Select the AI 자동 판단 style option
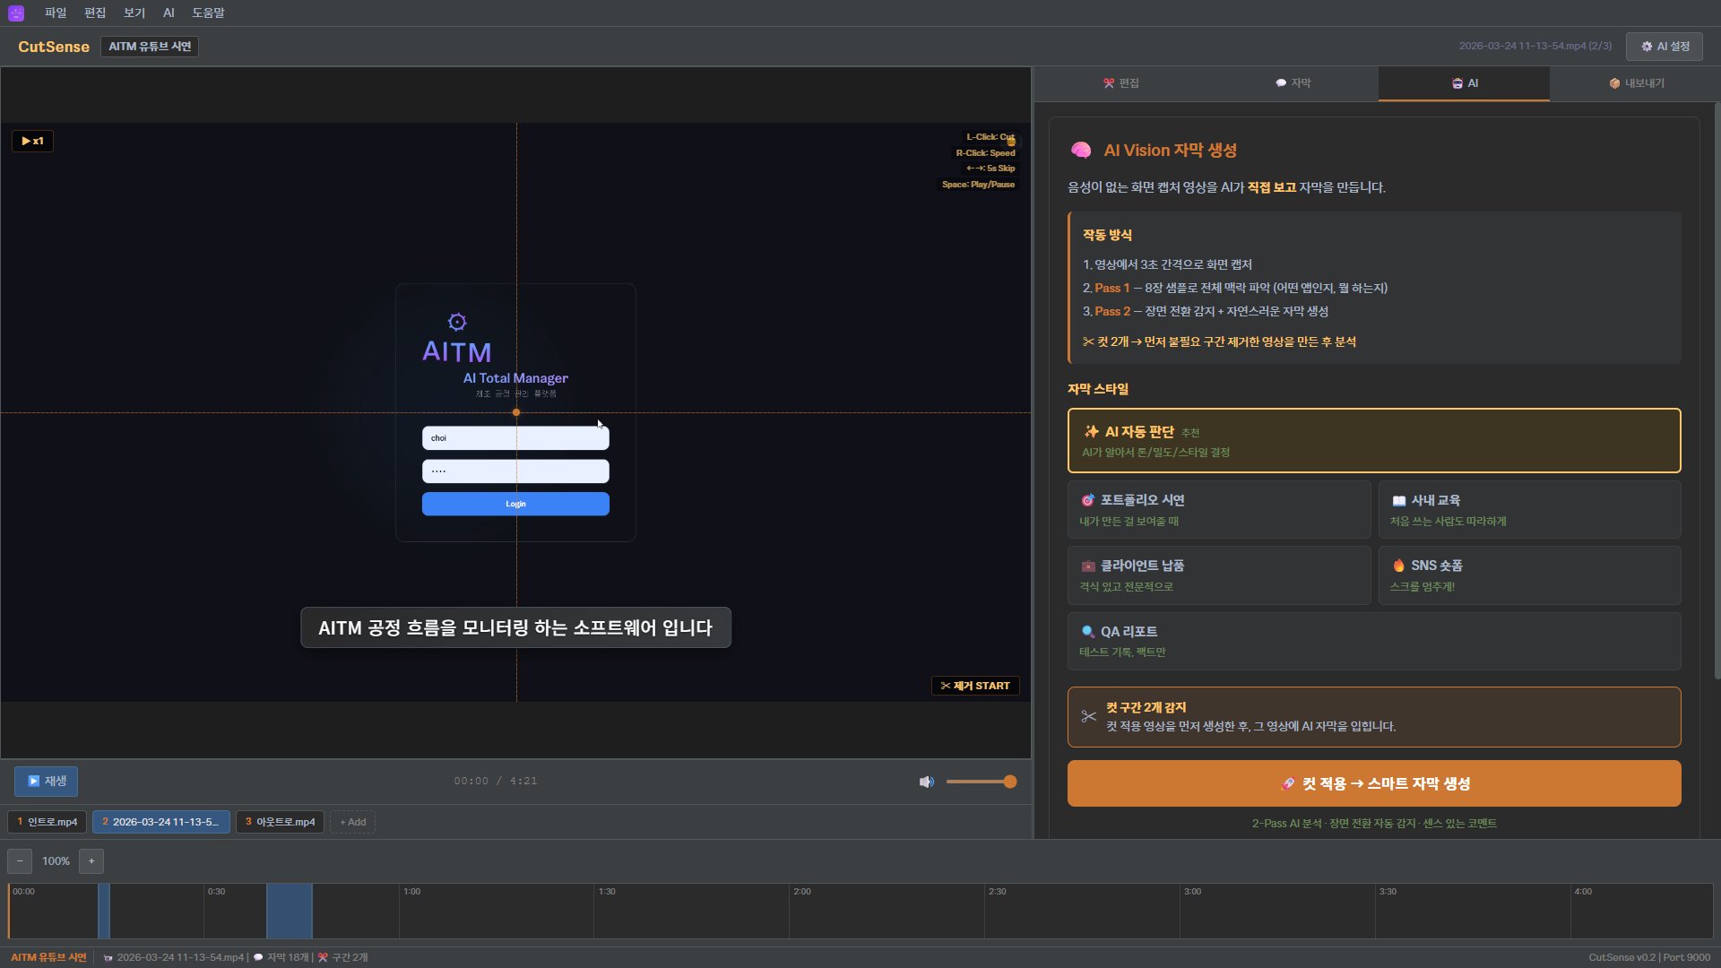The height and width of the screenshot is (968, 1721). click(1374, 440)
